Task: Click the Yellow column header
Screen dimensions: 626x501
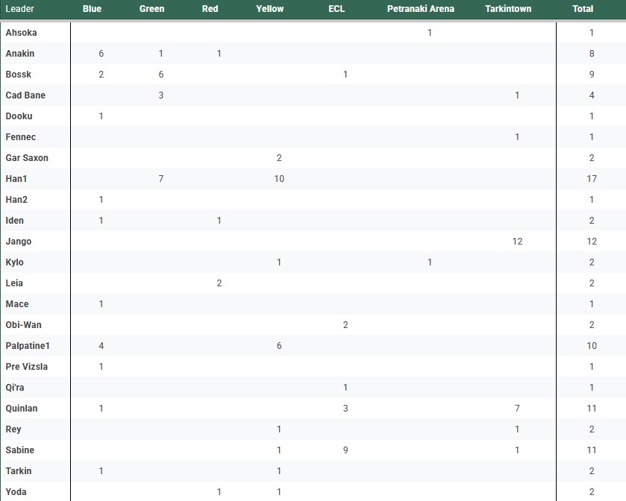Action: (x=270, y=9)
